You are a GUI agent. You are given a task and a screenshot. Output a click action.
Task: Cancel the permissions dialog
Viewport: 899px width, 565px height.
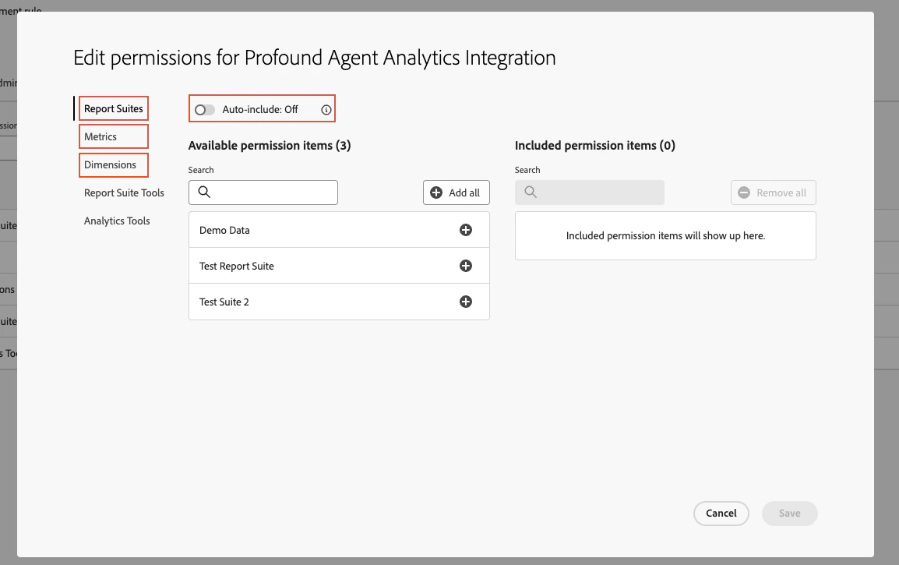pos(721,514)
